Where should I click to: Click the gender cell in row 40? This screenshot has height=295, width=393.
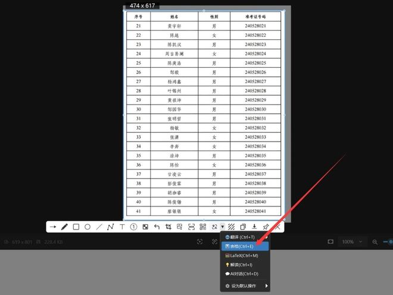(214, 202)
